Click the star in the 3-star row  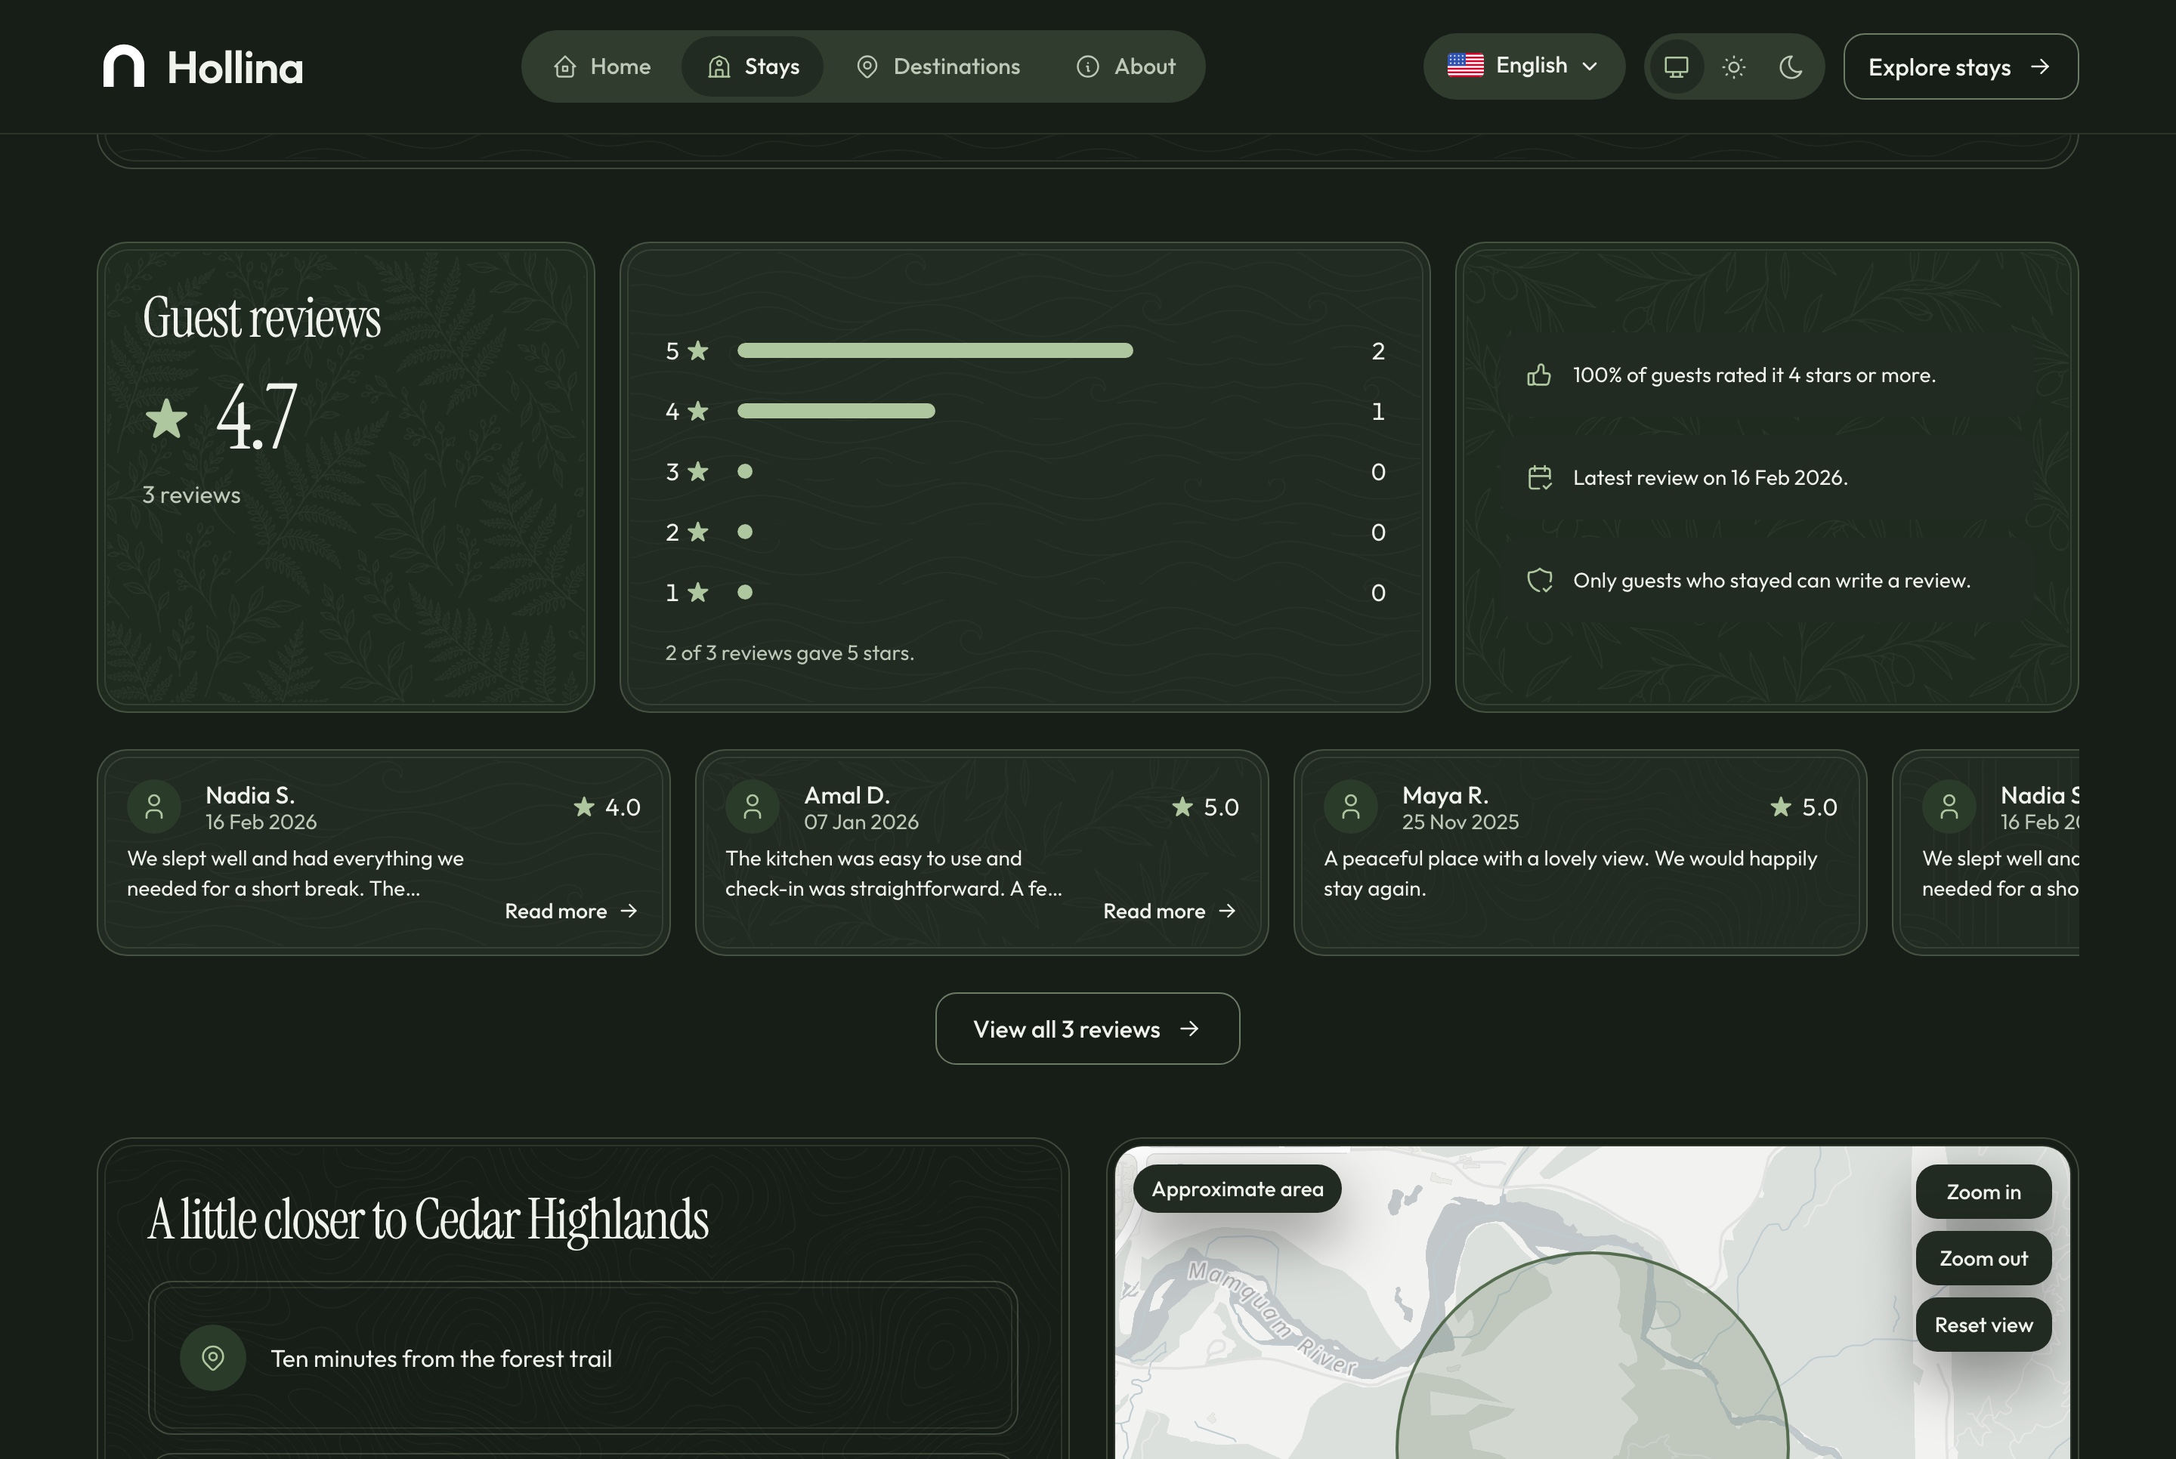(698, 470)
